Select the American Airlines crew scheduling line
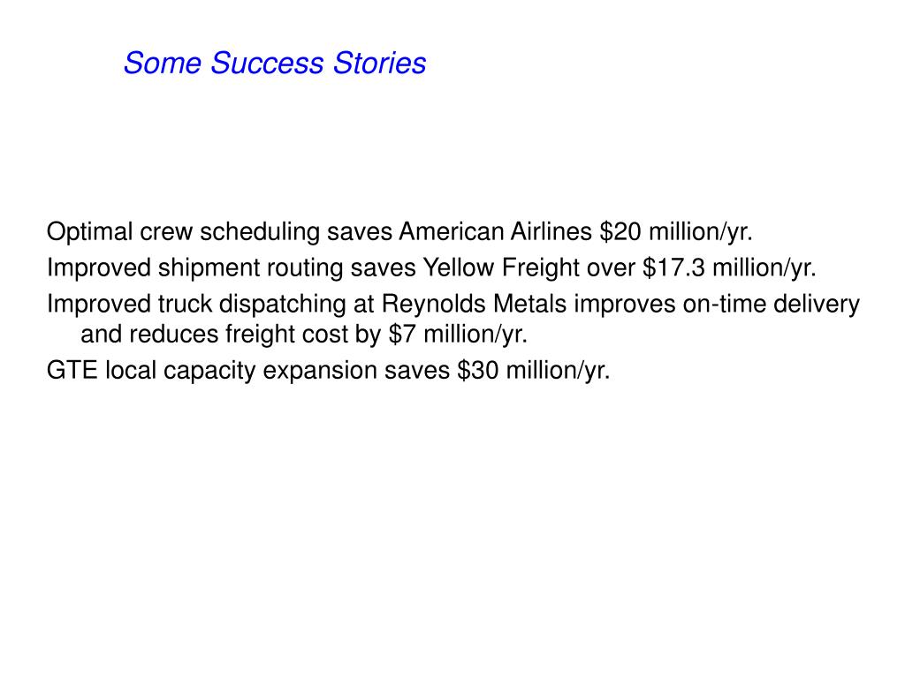 pyautogui.click(x=399, y=232)
